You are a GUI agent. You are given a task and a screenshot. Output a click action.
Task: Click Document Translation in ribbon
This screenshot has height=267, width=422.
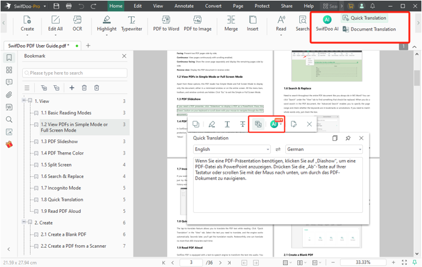369,29
